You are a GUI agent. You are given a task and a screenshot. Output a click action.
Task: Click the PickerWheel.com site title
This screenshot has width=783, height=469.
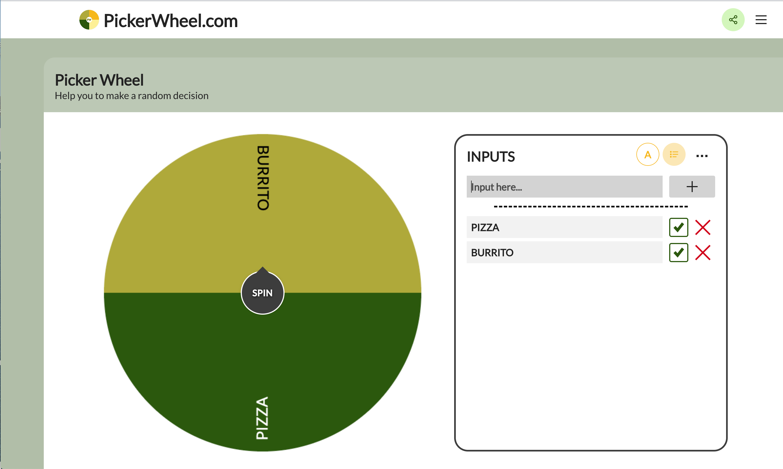pyautogui.click(x=171, y=21)
